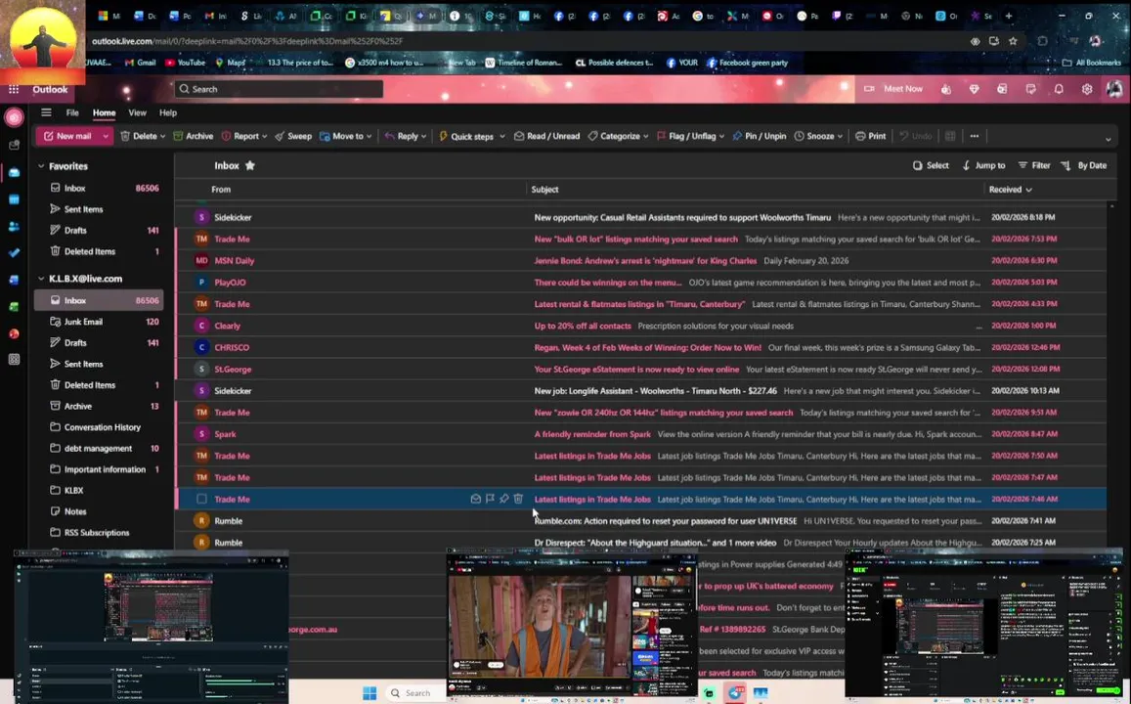Open Delete options dropdown arrow
The height and width of the screenshot is (704, 1131).
(x=162, y=136)
